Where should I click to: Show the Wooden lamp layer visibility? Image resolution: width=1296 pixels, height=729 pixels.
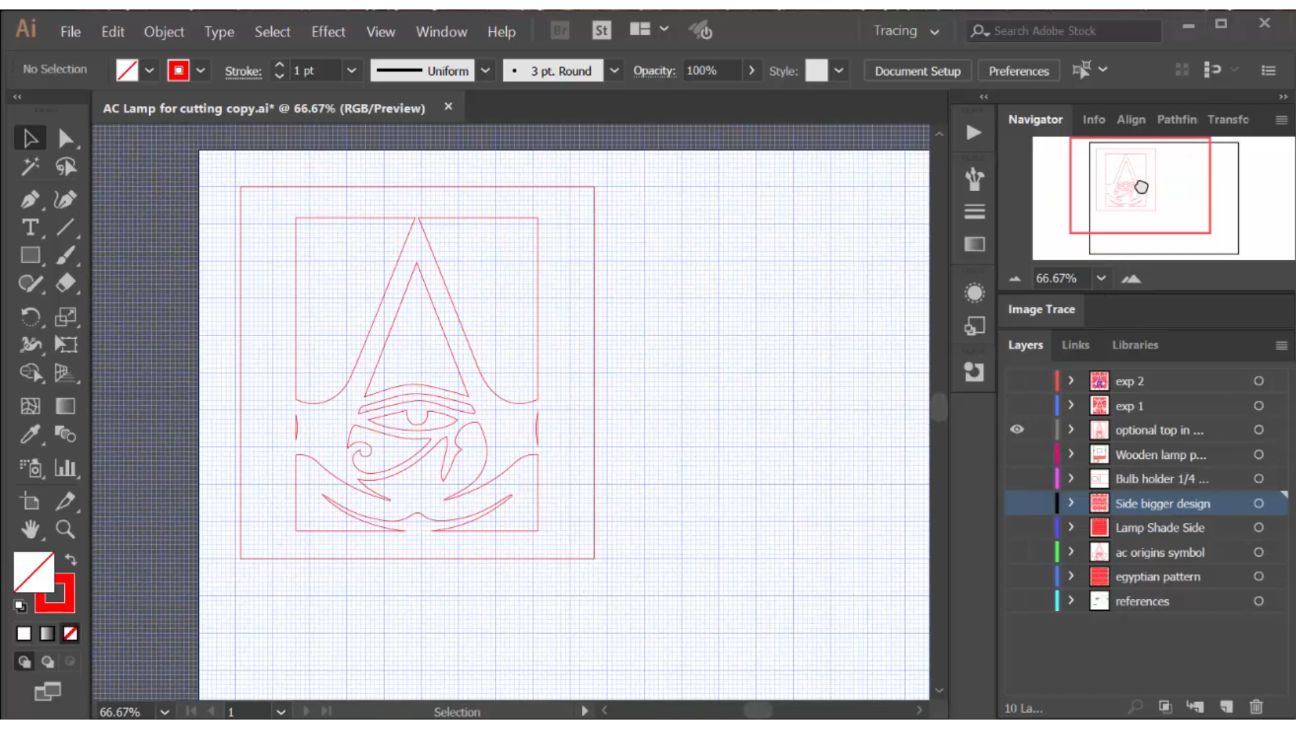1017,454
